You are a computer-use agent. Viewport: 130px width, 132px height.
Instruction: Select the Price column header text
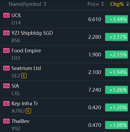[93, 4]
